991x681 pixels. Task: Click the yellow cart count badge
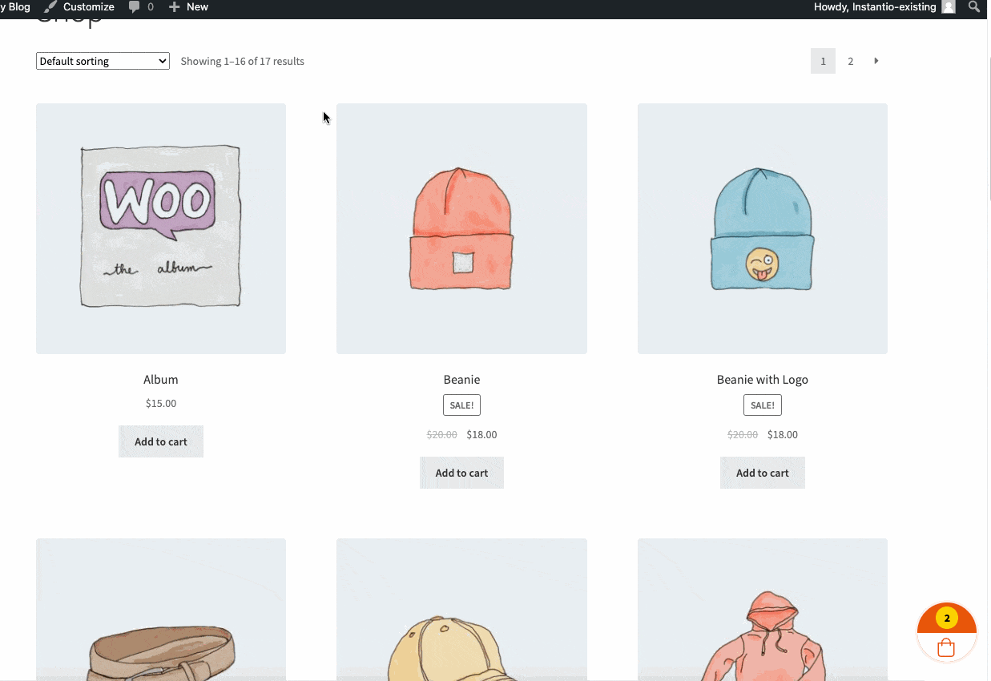[x=947, y=619]
